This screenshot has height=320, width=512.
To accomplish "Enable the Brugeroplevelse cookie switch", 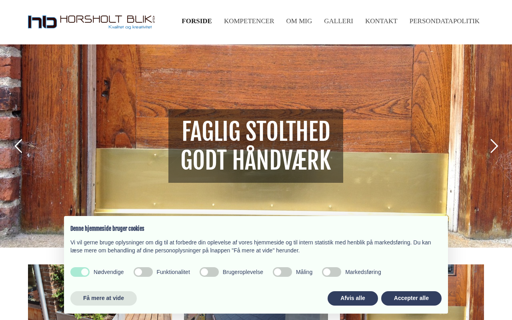I will [209, 272].
